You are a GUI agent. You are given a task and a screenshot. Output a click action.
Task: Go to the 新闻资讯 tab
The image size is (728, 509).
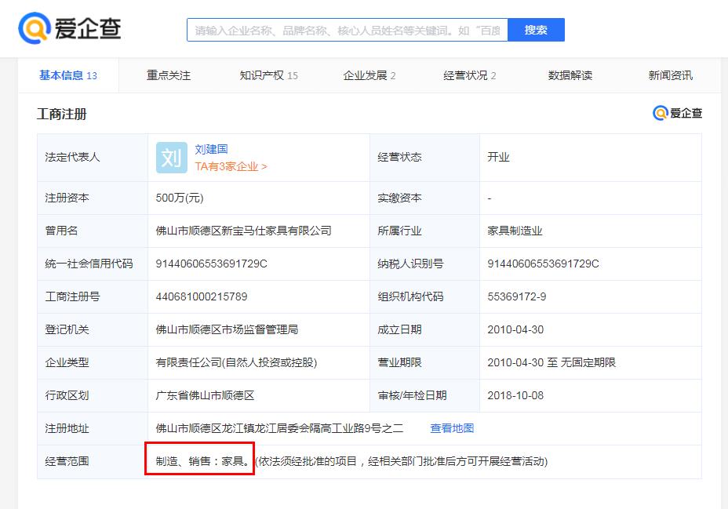tap(671, 75)
